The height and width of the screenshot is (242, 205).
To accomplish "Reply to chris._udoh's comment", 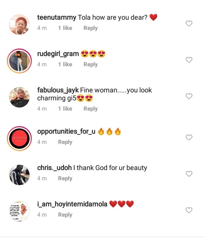I will (x=65, y=178).
